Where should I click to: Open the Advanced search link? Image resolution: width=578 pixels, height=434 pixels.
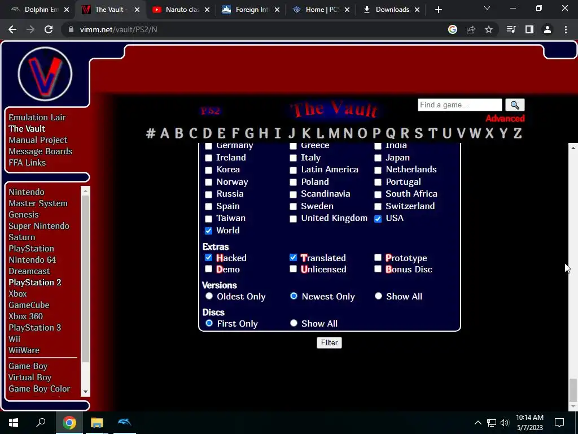tap(505, 119)
